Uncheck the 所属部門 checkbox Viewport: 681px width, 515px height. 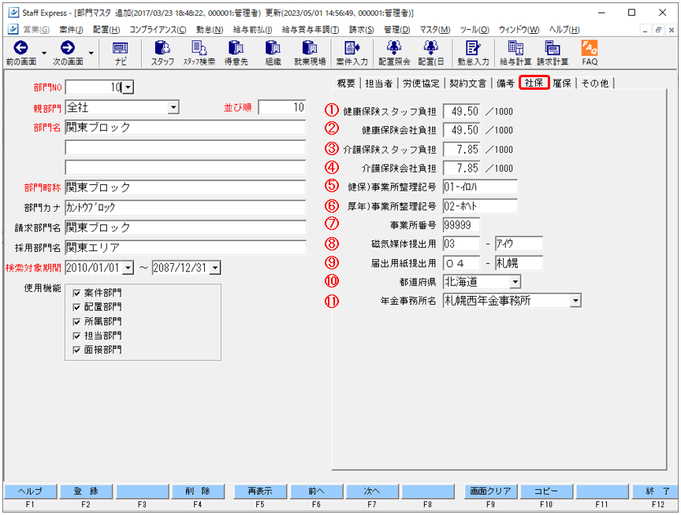(77, 321)
